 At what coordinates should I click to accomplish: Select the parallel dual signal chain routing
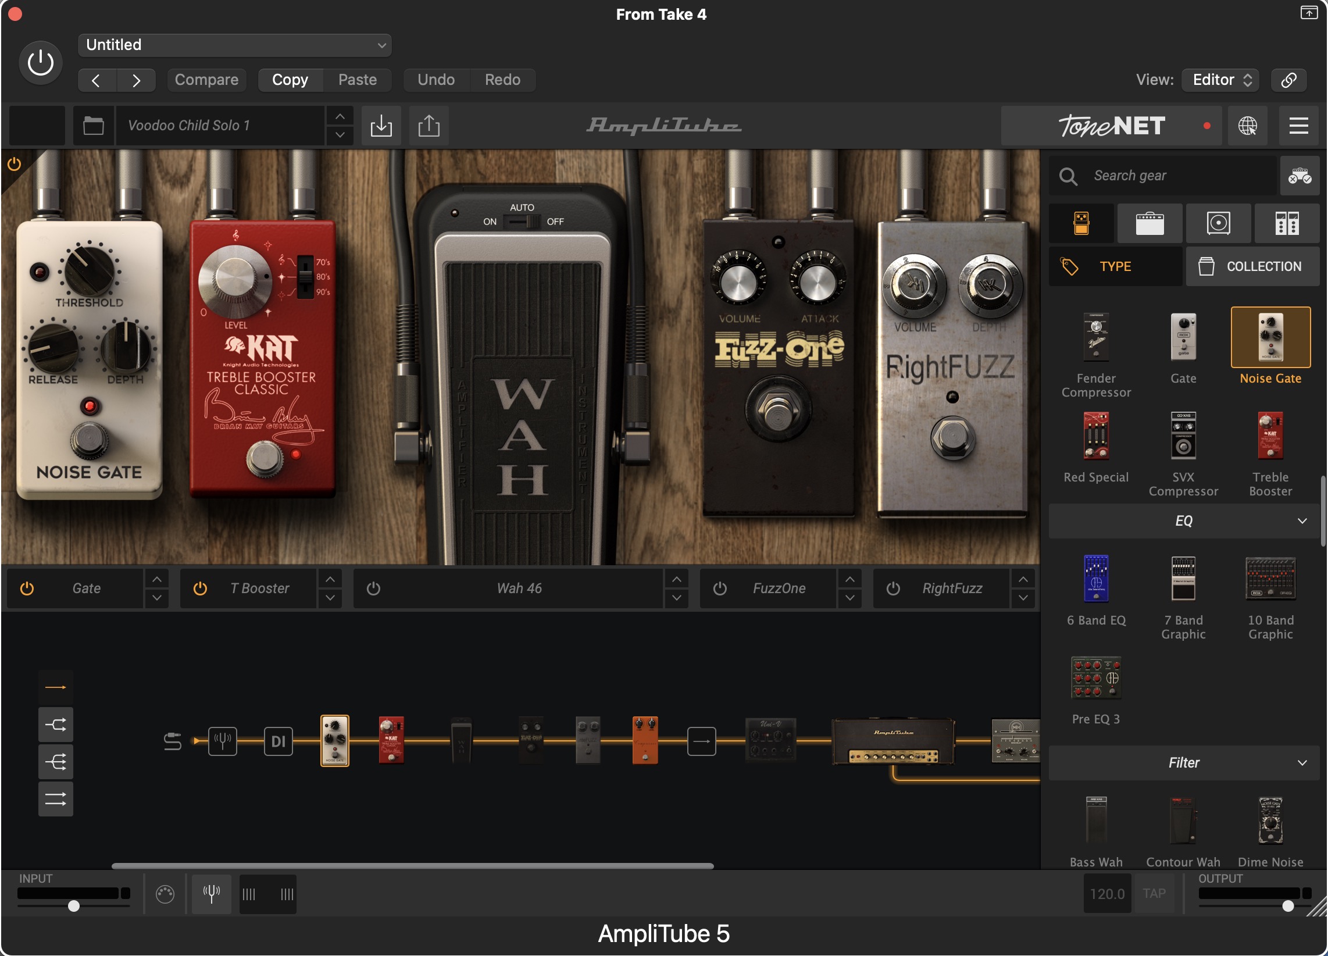56,799
